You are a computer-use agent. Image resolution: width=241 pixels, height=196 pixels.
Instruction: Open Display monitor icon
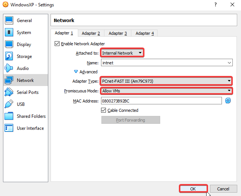(9, 45)
